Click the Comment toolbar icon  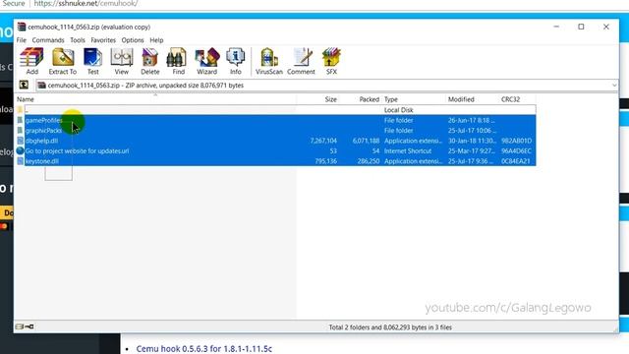point(301,61)
